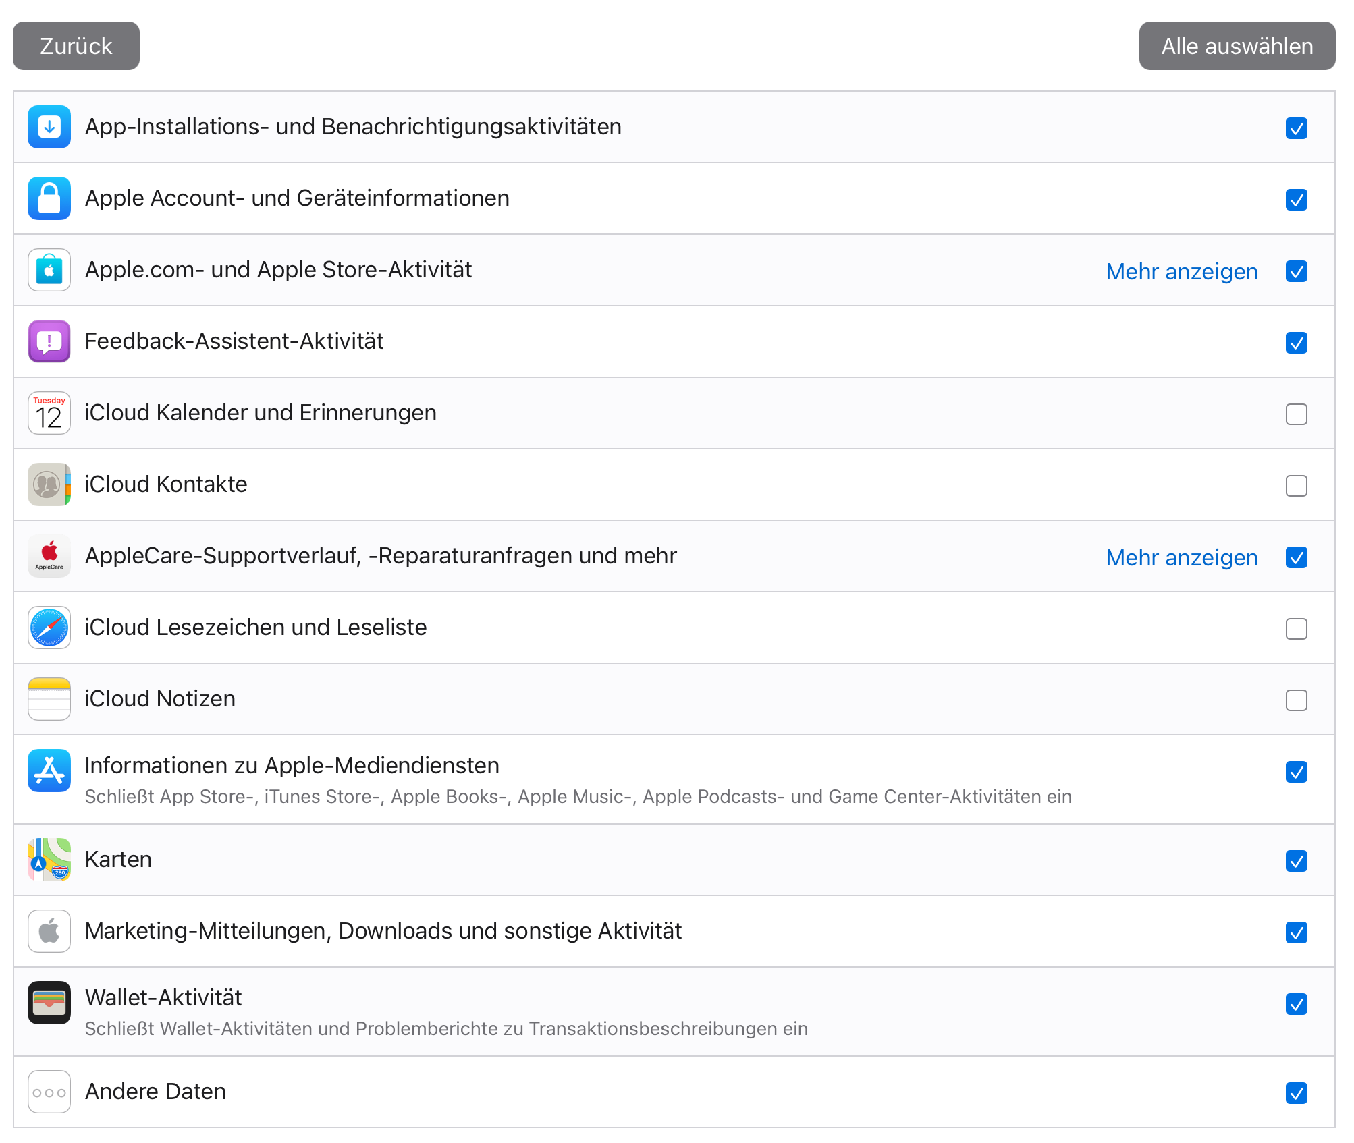This screenshot has width=1354, height=1143.
Task: Click the Wallet app icon
Action: pyautogui.click(x=49, y=1003)
